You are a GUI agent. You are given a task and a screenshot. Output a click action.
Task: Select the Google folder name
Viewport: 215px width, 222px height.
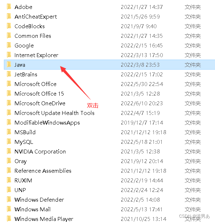24,46
